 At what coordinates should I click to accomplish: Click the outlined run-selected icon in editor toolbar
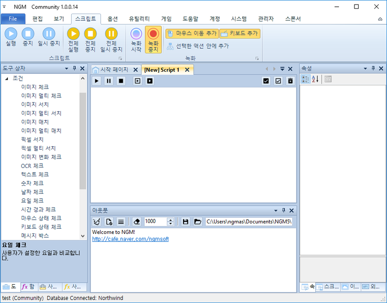(138, 81)
